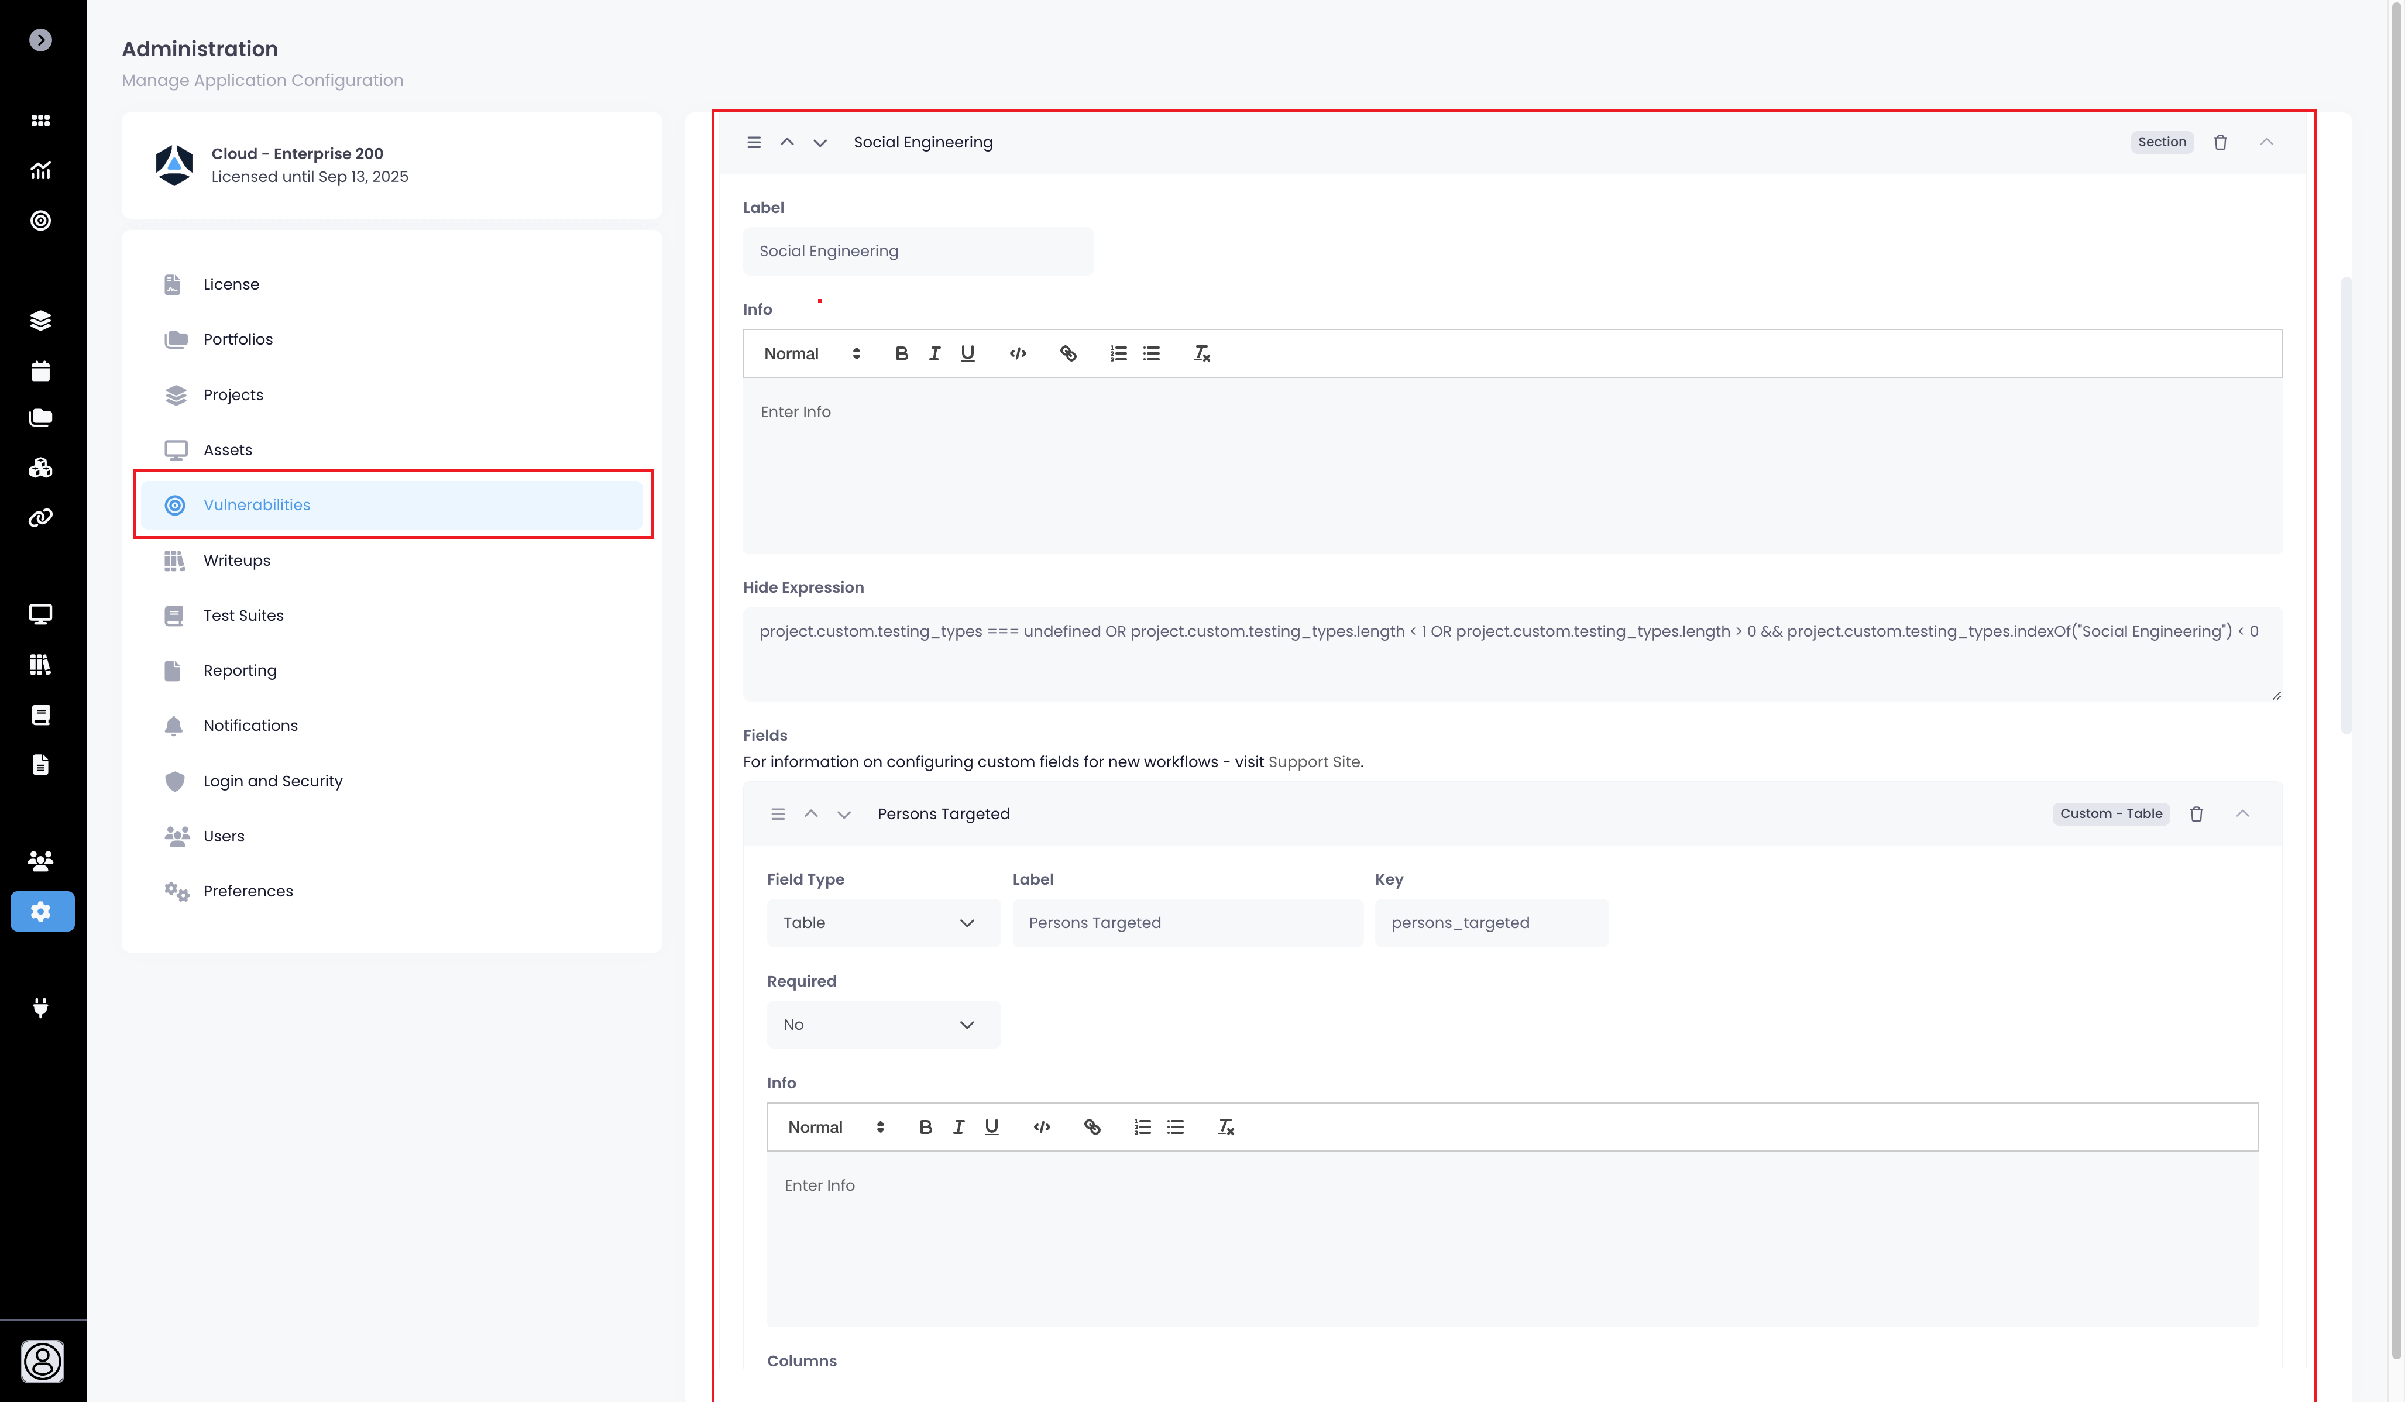Follow the Support Site link

coord(1313,762)
